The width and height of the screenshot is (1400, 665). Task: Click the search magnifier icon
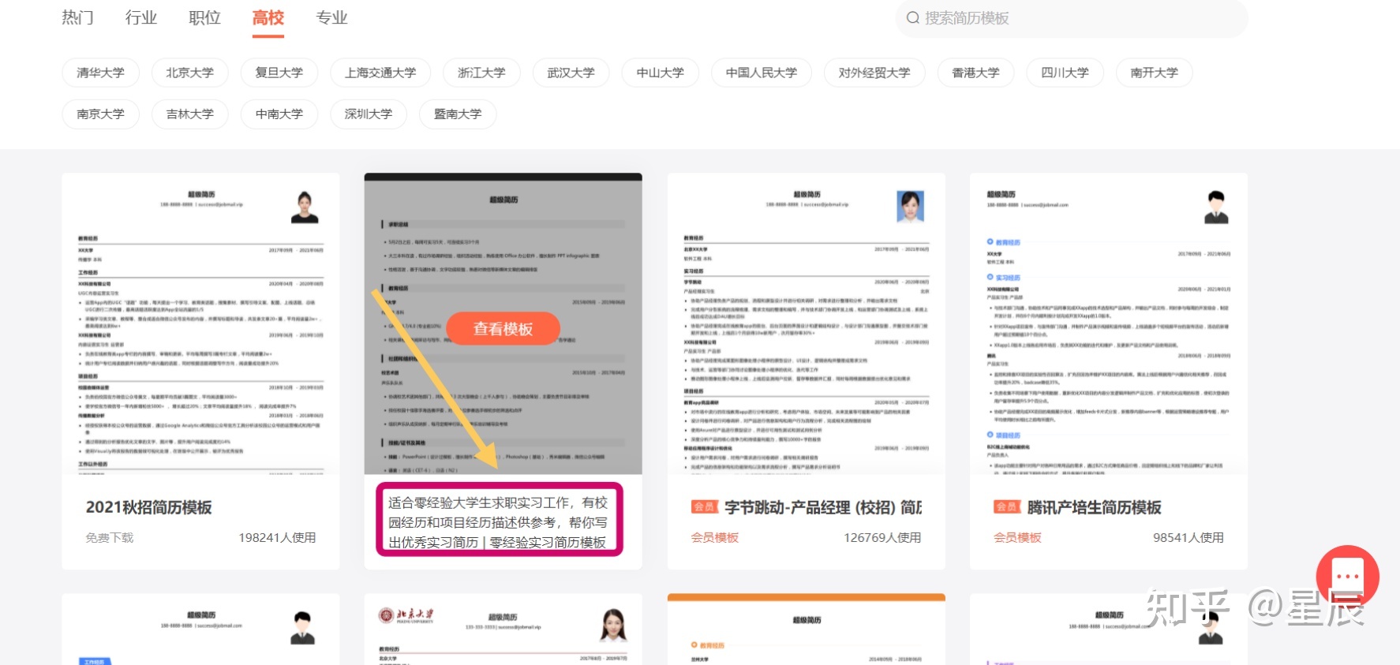(912, 18)
